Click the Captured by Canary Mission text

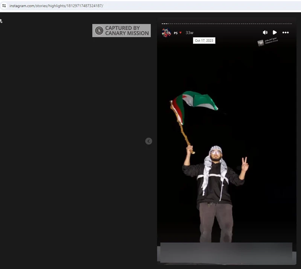[127, 31]
